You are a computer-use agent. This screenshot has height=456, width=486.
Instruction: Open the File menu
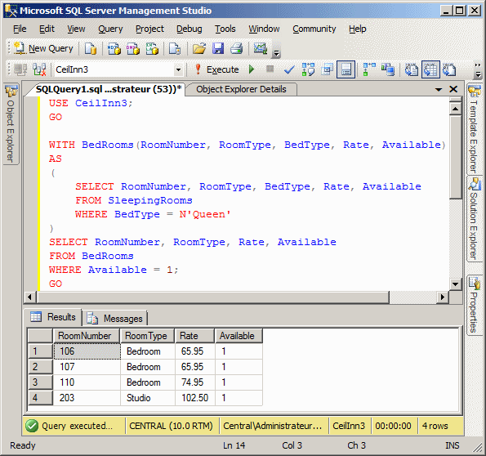(x=20, y=29)
